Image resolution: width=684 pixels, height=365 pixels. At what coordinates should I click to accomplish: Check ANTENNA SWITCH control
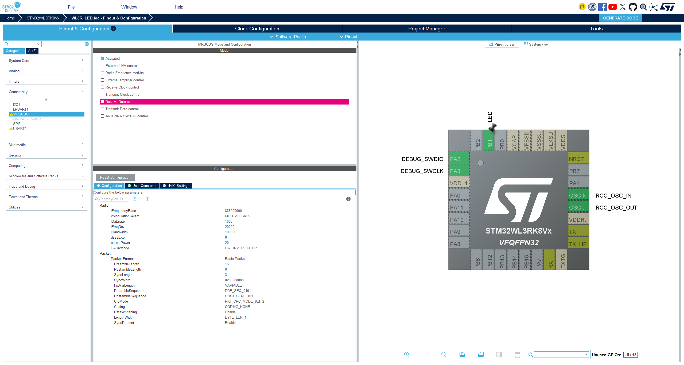click(103, 116)
